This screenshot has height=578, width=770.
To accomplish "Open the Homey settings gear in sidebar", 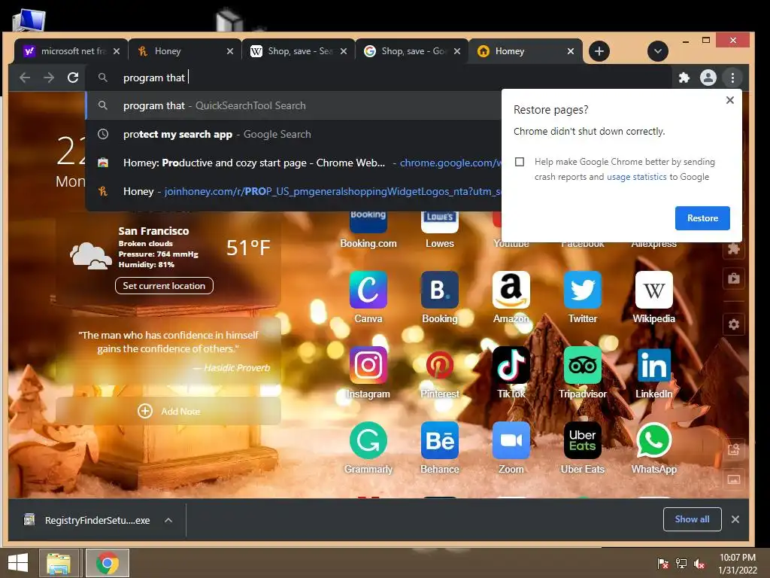I will pyautogui.click(x=734, y=324).
